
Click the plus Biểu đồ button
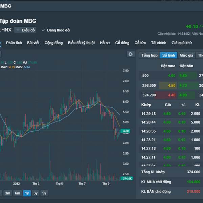25,30
